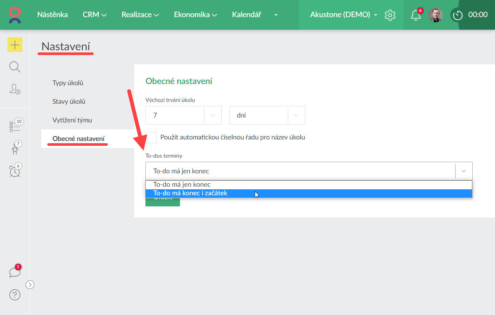Open chat messages bubble icon
The height and width of the screenshot is (315, 495).
pos(15,272)
